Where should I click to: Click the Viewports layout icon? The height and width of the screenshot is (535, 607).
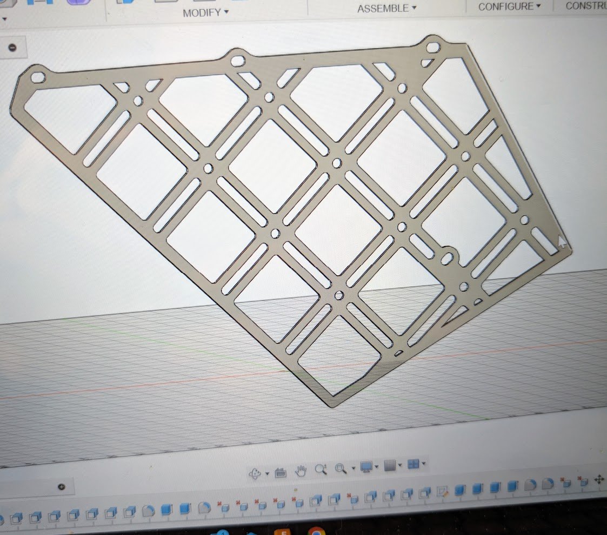click(x=413, y=464)
